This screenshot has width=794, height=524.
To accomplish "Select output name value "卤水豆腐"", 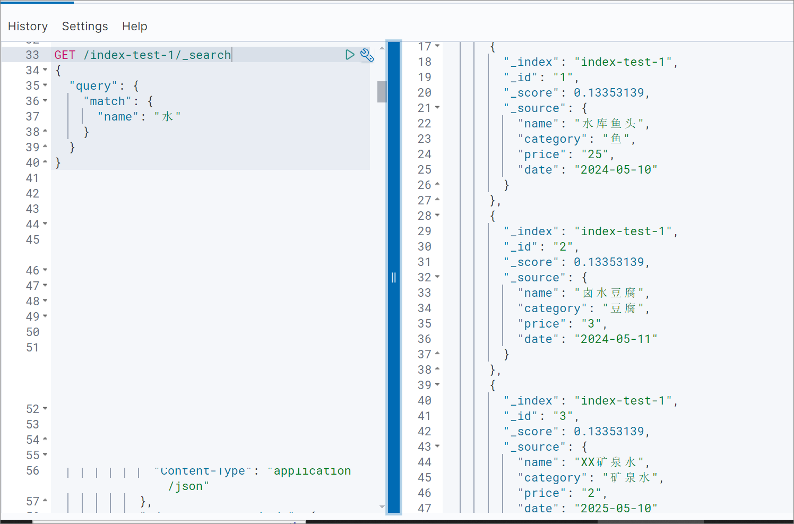I will tap(609, 293).
